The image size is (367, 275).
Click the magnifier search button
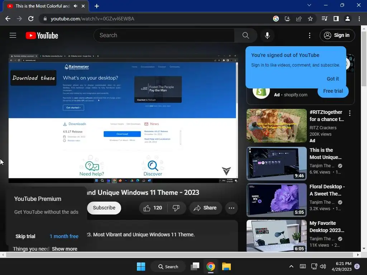tap(246, 35)
